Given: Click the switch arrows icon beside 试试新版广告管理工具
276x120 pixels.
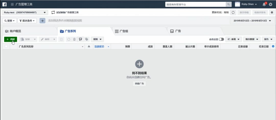Looking at the screenshot, I should click(53, 12).
